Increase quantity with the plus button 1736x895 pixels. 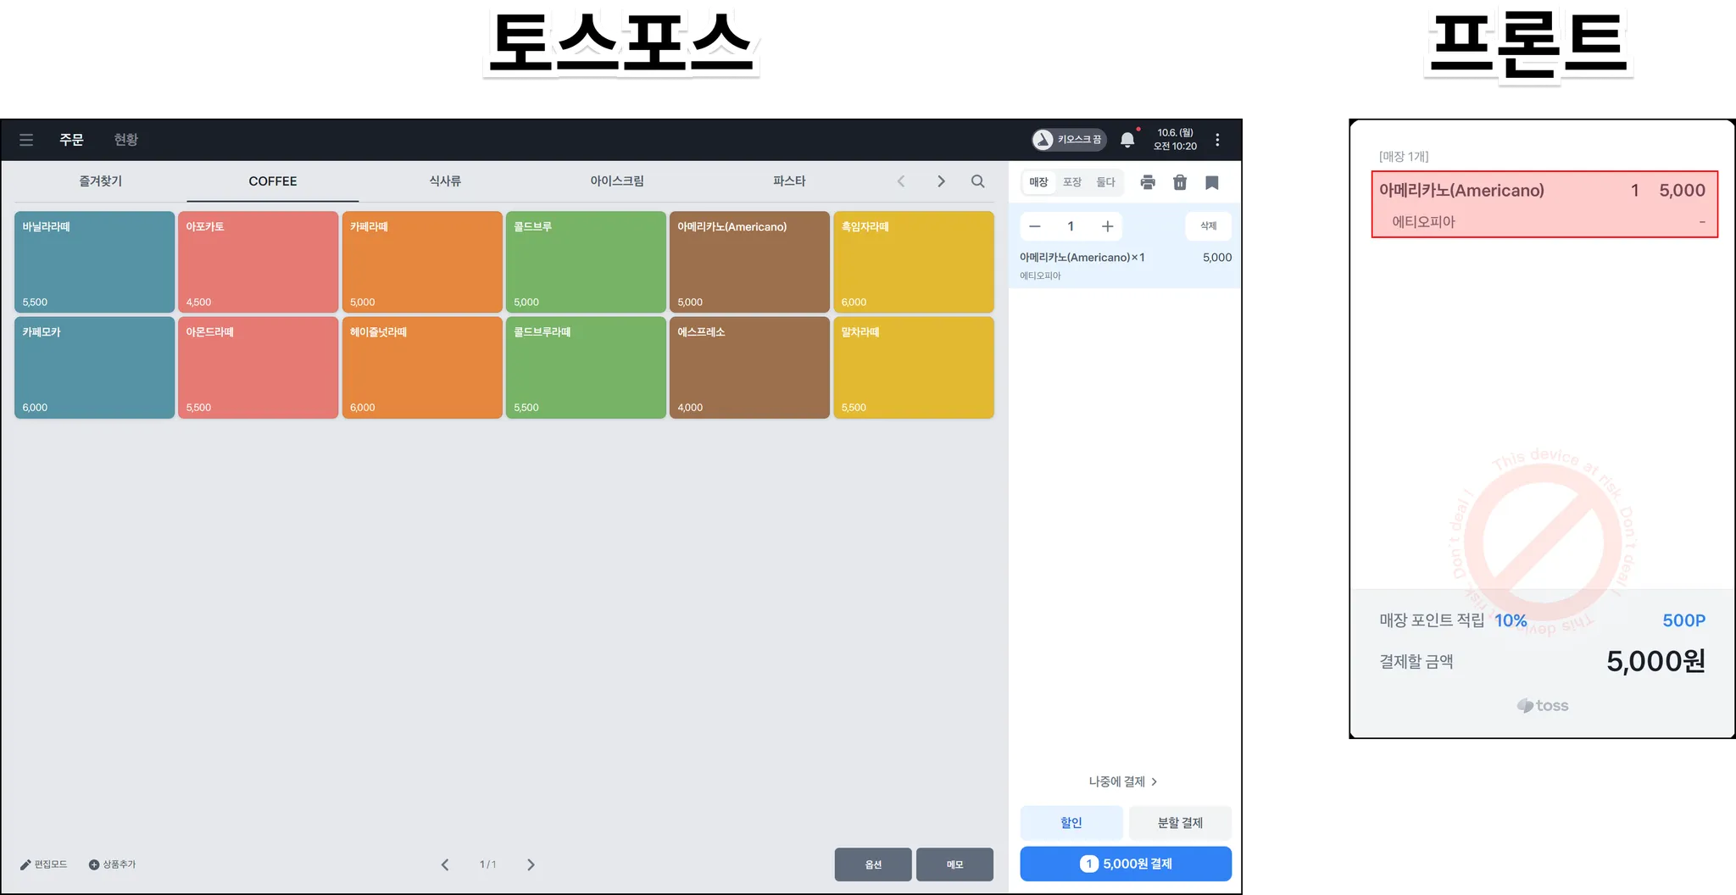(1107, 226)
